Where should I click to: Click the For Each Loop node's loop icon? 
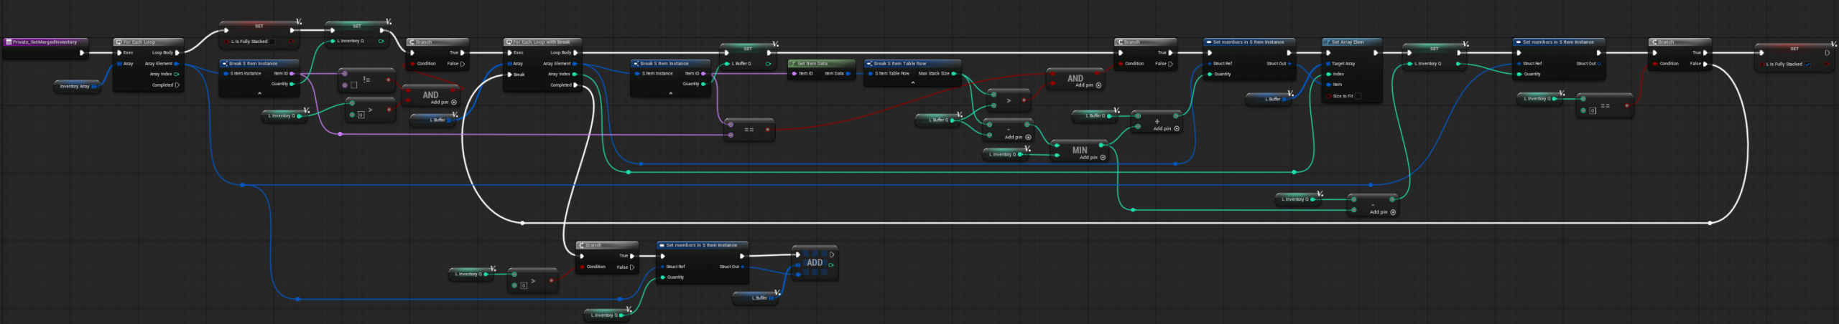click(x=119, y=42)
